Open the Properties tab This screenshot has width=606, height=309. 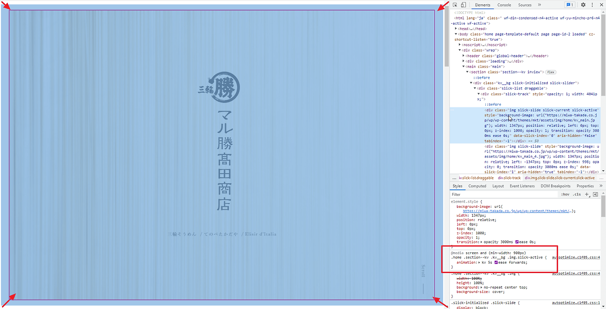[585, 186]
